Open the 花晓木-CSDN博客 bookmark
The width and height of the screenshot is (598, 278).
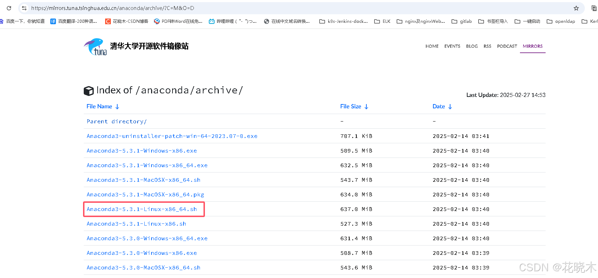coord(127,21)
